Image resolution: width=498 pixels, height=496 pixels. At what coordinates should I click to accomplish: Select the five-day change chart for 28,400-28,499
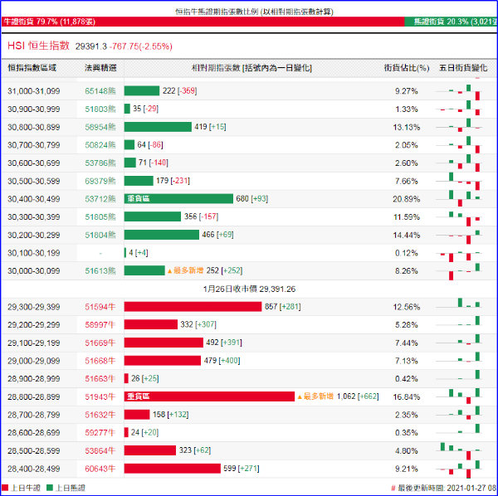459,469
